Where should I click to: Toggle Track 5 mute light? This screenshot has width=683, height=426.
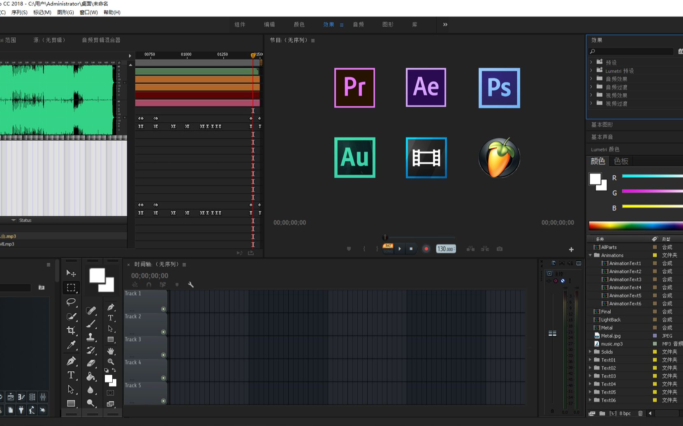[x=163, y=401]
